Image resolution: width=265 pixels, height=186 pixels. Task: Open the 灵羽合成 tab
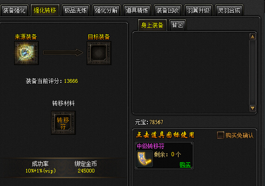(x=229, y=10)
